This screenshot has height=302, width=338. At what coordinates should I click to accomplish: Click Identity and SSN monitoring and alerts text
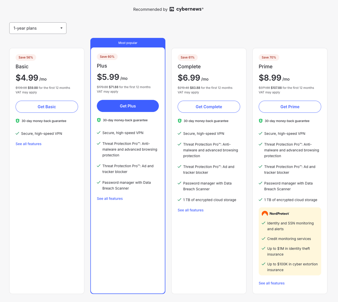coord(290,226)
